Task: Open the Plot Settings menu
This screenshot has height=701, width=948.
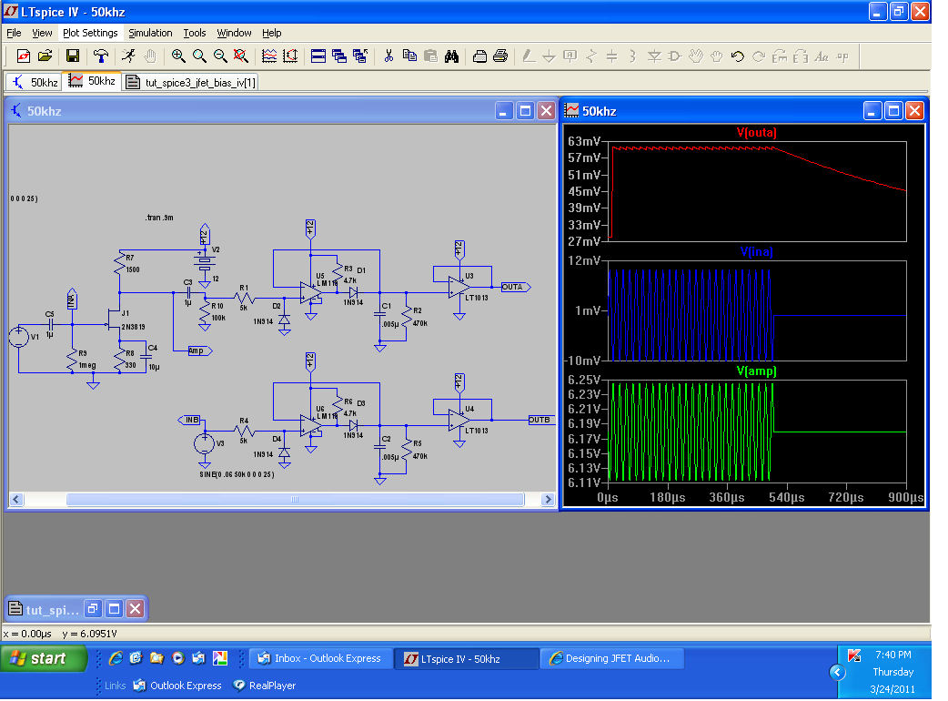Action: [90, 33]
